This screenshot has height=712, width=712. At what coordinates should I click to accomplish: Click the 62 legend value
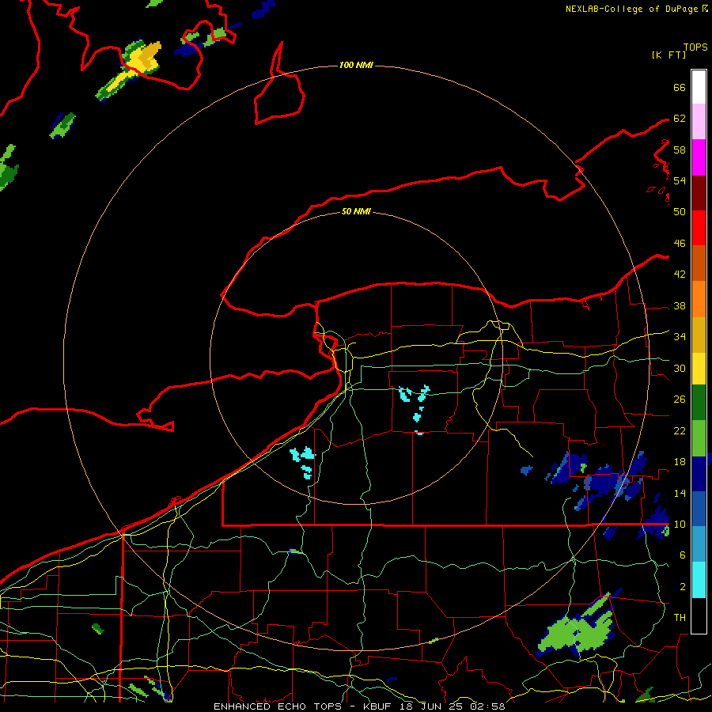(x=680, y=119)
